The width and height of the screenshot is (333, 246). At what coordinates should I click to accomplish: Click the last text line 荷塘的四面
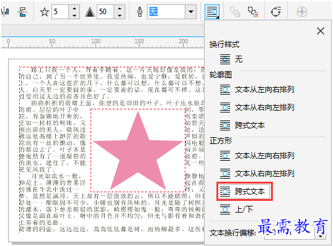(x=112, y=229)
